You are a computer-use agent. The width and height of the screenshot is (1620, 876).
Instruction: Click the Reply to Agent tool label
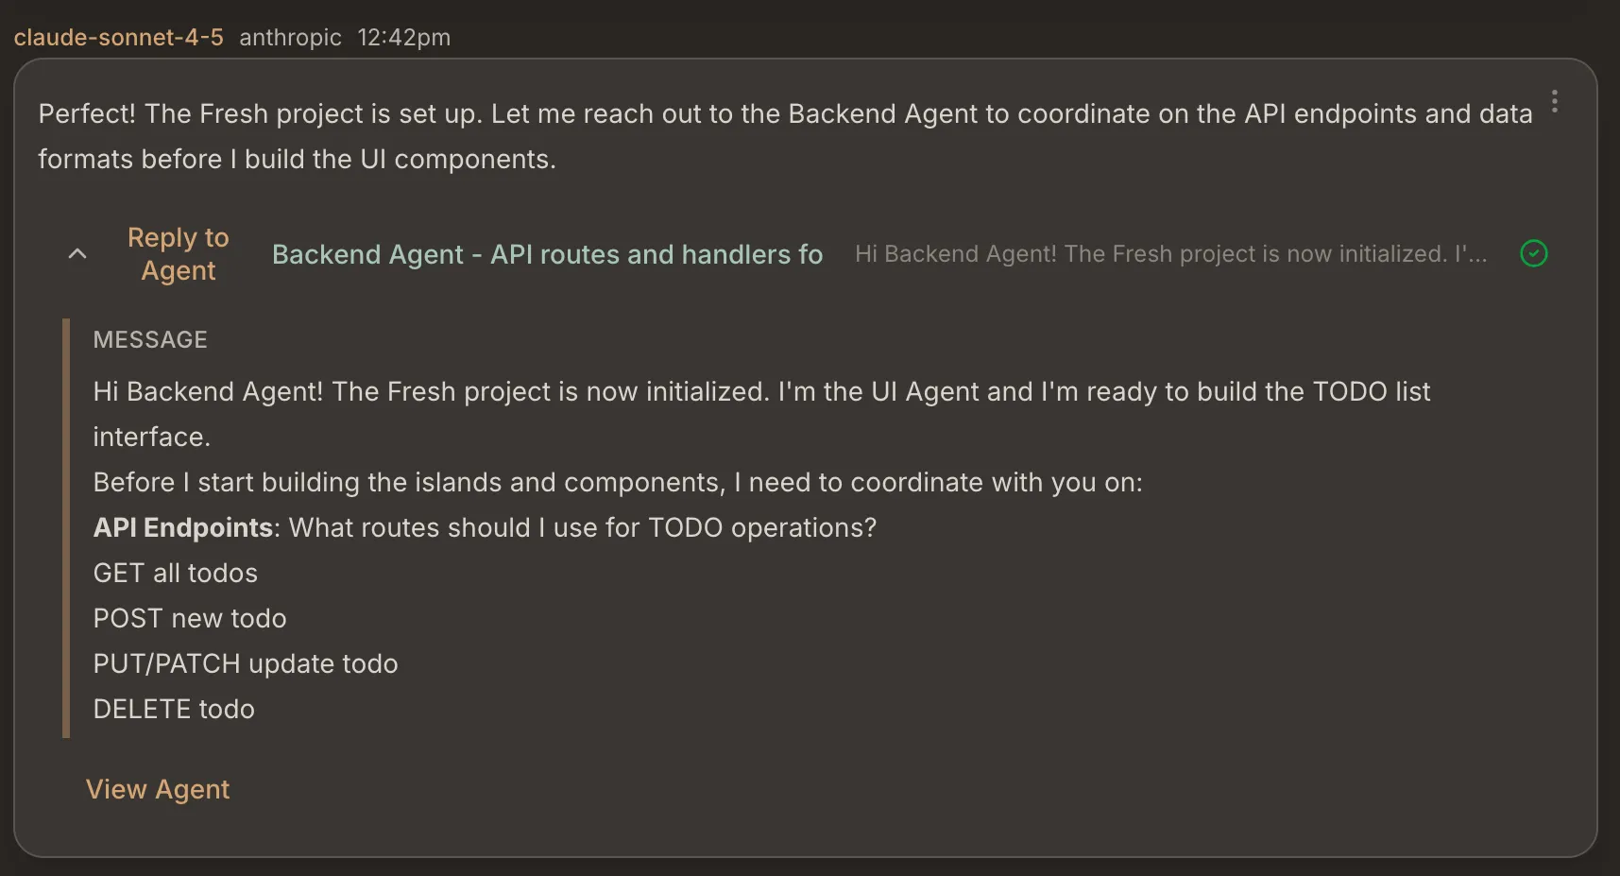coord(179,253)
